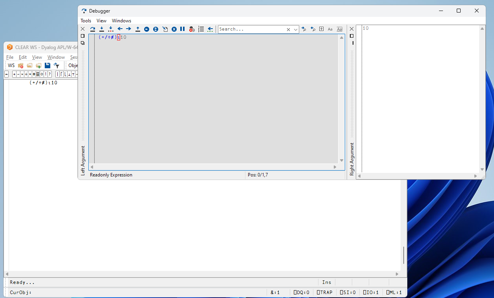Image resolution: width=494 pixels, height=298 pixels.
Task: Click the folder with red X icon
Action: [21, 65]
